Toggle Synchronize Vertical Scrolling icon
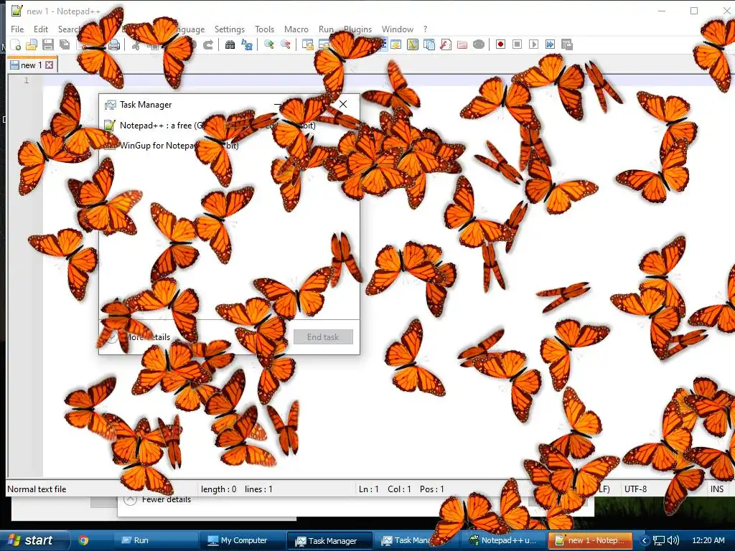The width and height of the screenshot is (735, 551). [x=307, y=44]
